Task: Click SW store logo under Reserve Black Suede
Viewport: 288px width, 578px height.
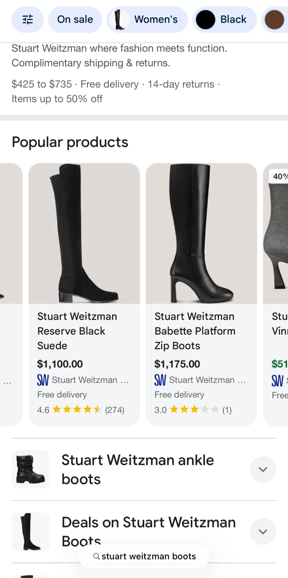Action: pos(43,380)
